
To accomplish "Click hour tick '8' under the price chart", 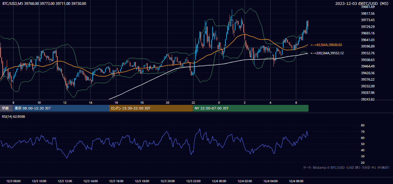I will (13, 102).
